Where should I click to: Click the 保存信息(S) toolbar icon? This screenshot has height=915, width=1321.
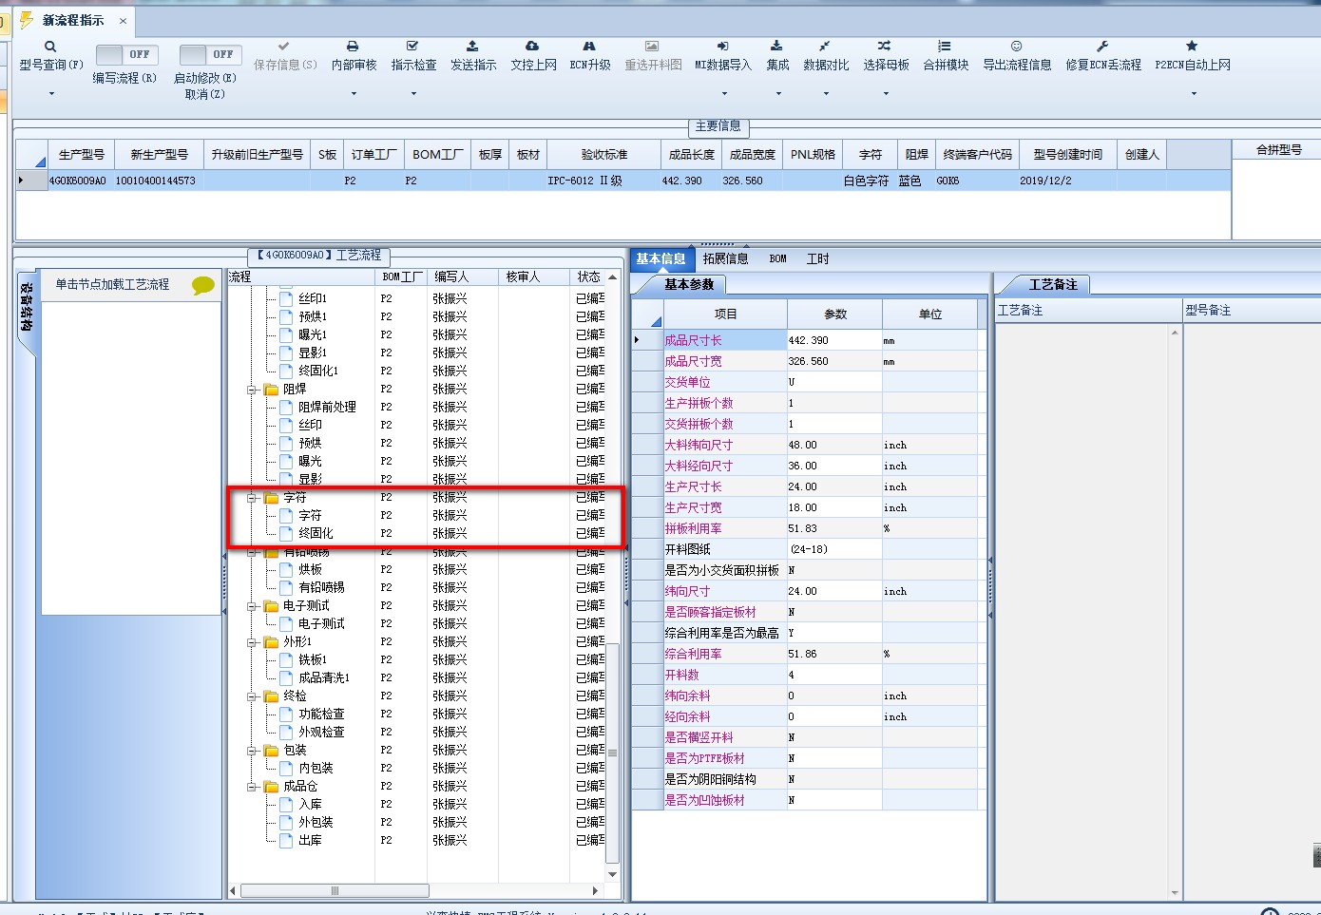click(283, 47)
